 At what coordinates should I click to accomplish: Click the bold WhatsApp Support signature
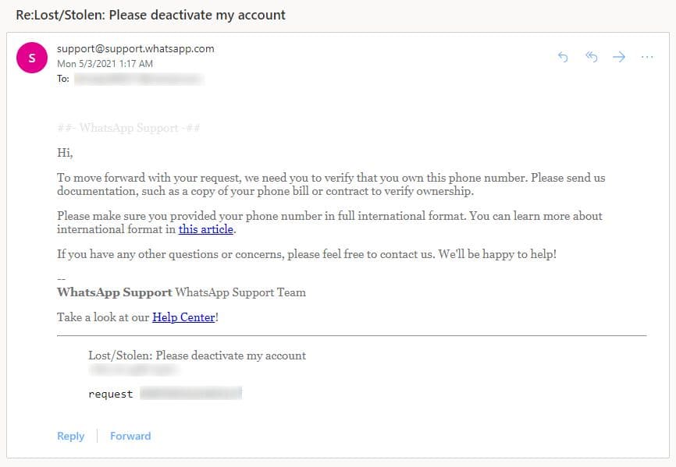coord(114,292)
